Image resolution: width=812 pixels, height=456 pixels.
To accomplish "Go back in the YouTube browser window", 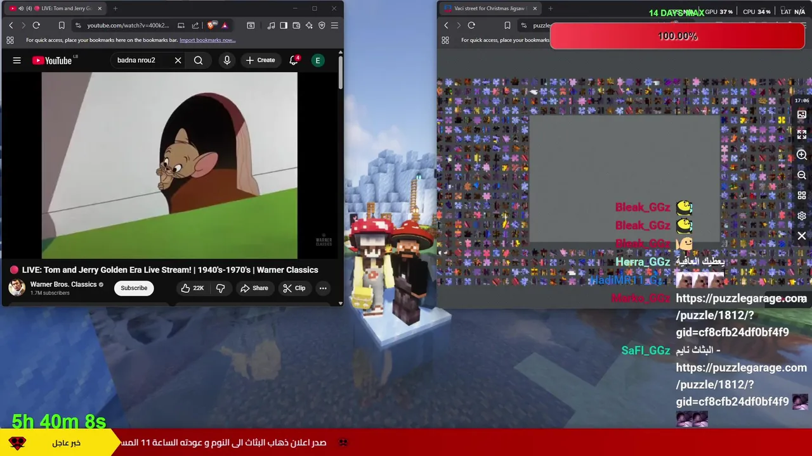I will pyautogui.click(x=11, y=25).
